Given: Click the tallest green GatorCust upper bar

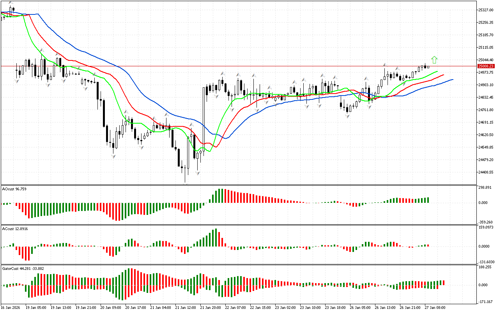Looking at the screenshot, I should (129, 276).
